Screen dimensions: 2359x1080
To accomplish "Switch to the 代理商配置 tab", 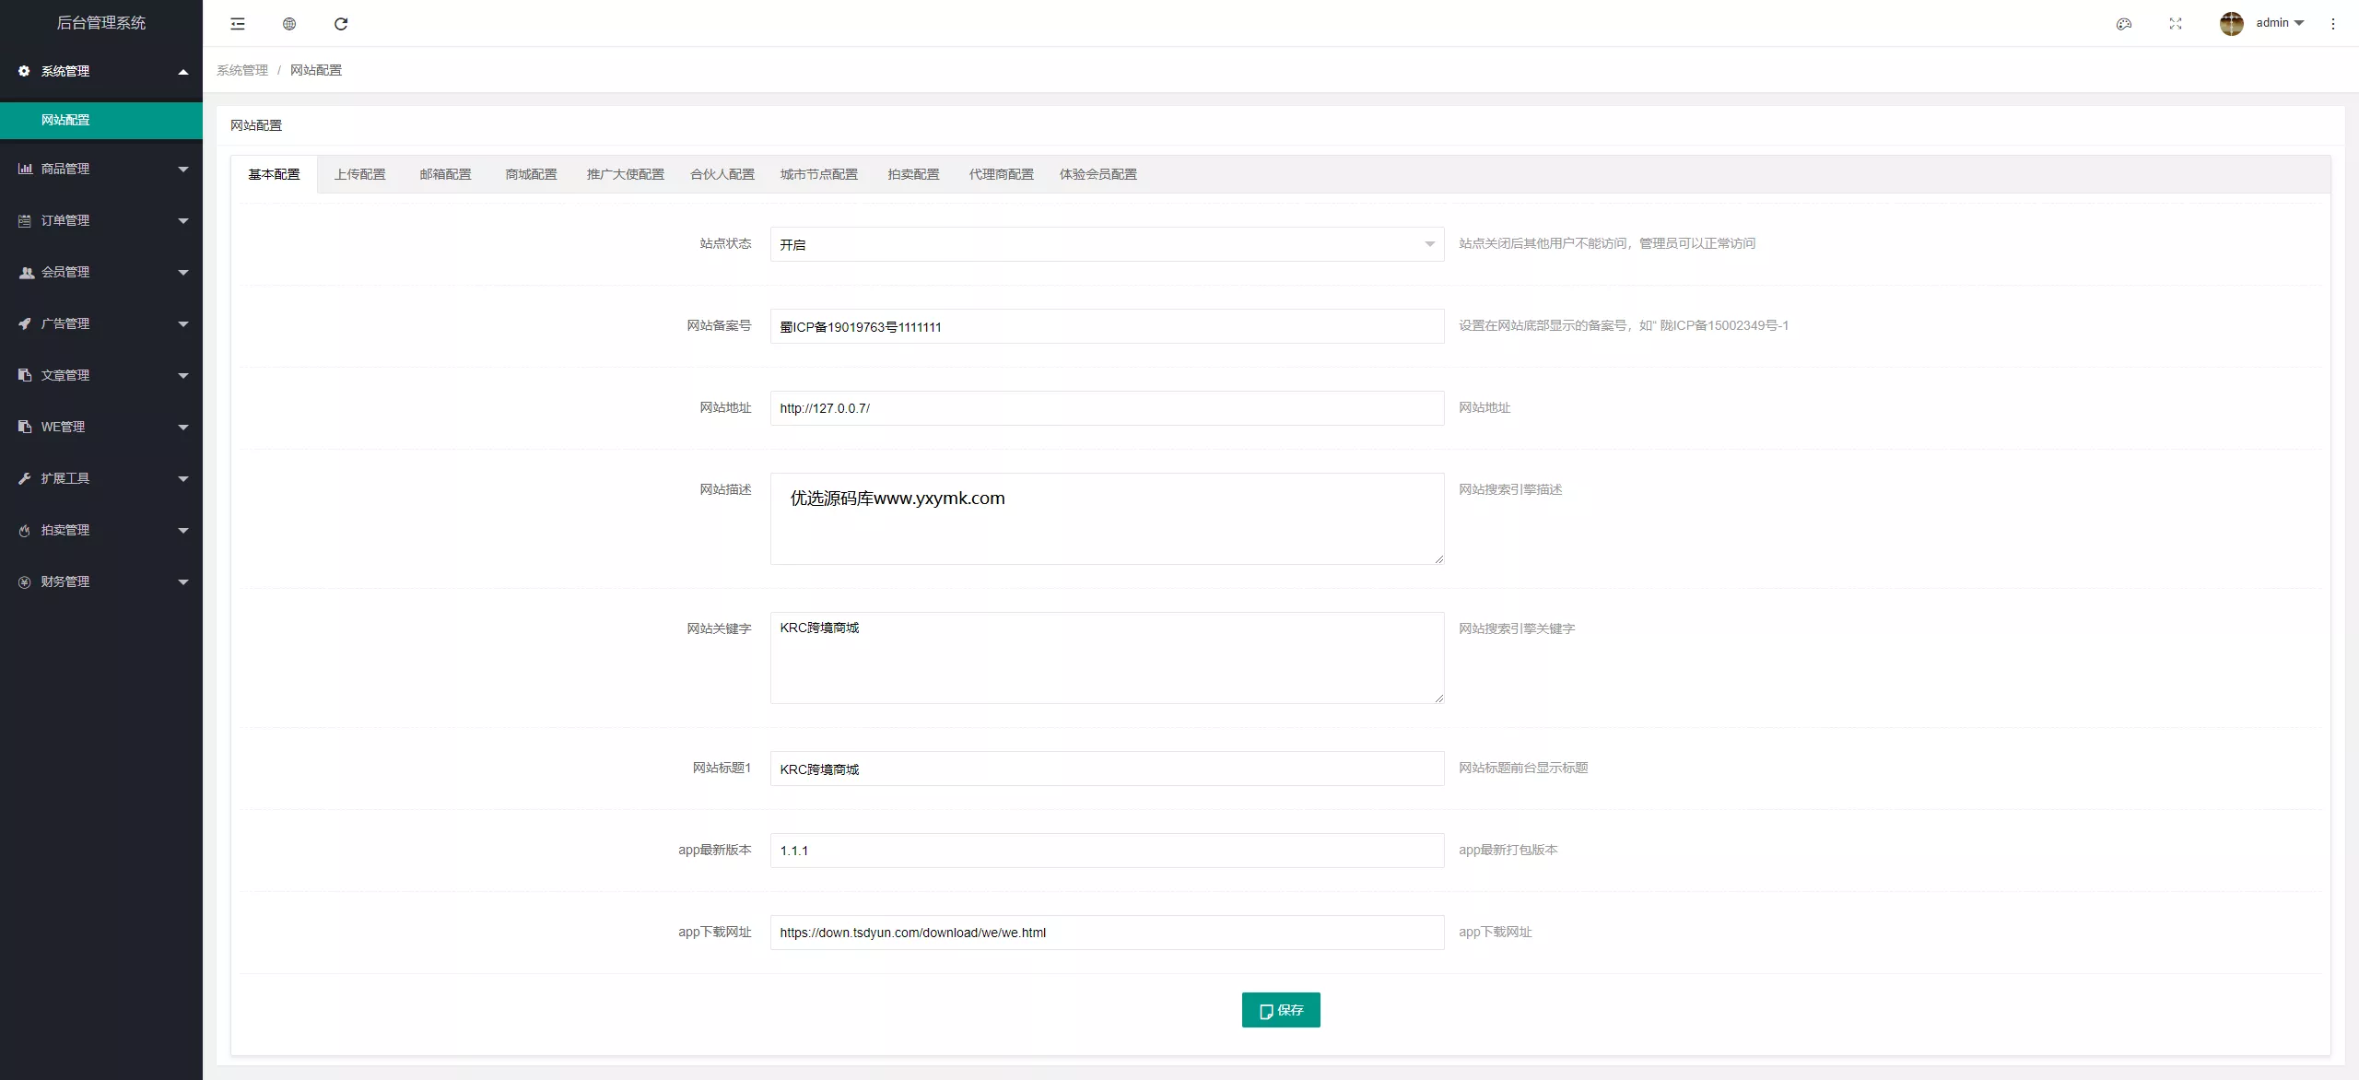I will click(x=1001, y=174).
